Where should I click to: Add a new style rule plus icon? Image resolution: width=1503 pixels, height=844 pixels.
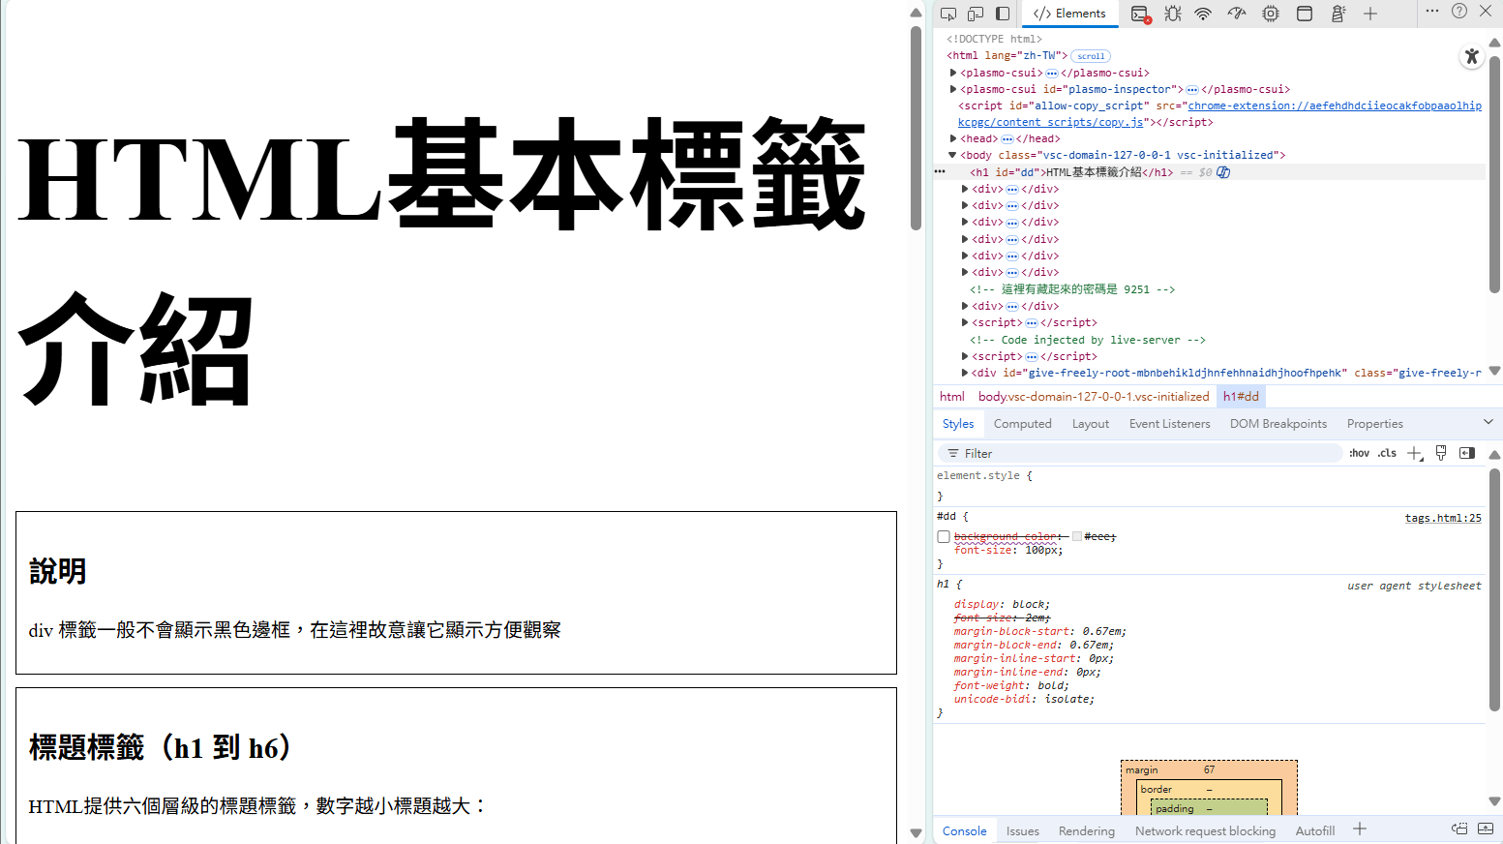point(1415,453)
